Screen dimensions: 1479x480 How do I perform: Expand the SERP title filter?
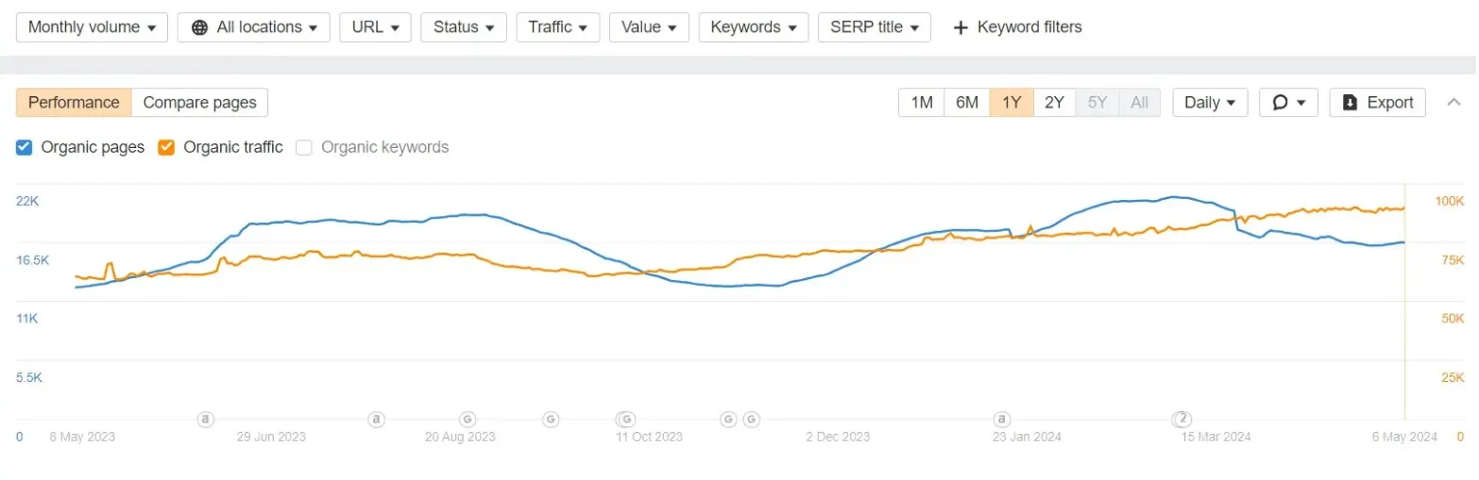pyautogui.click(x=874, y=27)
